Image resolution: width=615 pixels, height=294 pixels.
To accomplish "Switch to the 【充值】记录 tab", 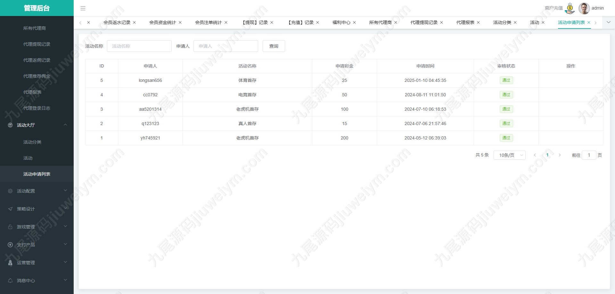I will [300, 22].
